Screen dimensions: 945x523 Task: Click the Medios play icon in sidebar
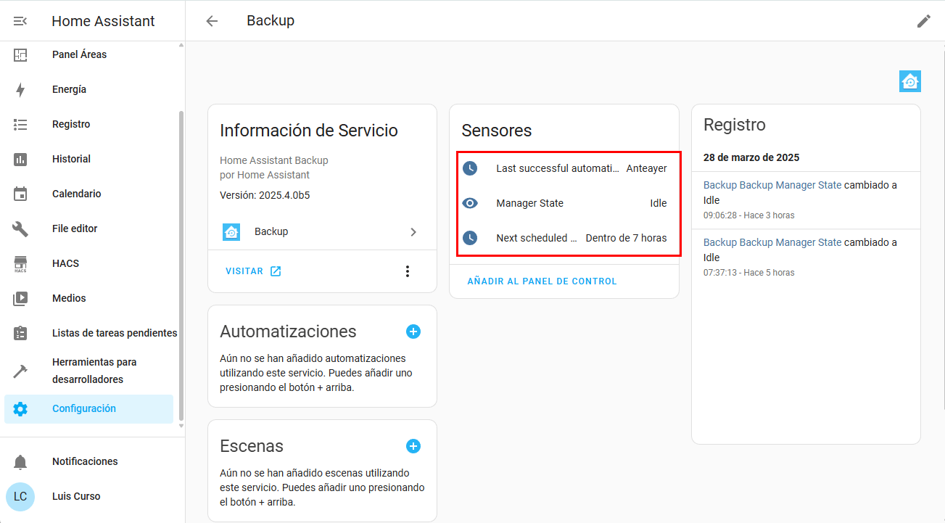pyautogui.click(x=20, y=298)
